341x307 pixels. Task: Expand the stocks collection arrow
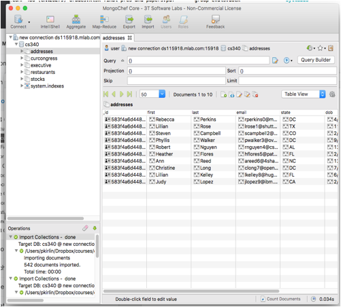tap(22, 79)
